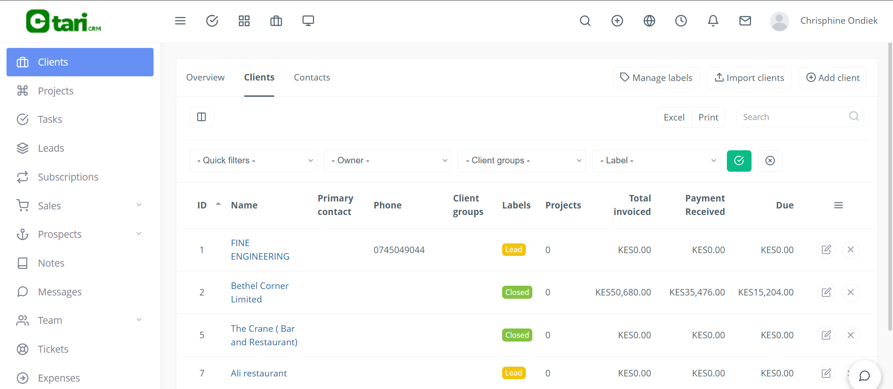Open FINE ENGINEERING client link
The height and width of the screenshot is (389, 893).
(x=260, y=250)
